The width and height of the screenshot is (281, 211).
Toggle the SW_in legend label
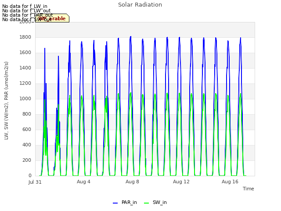coord(159,202)
